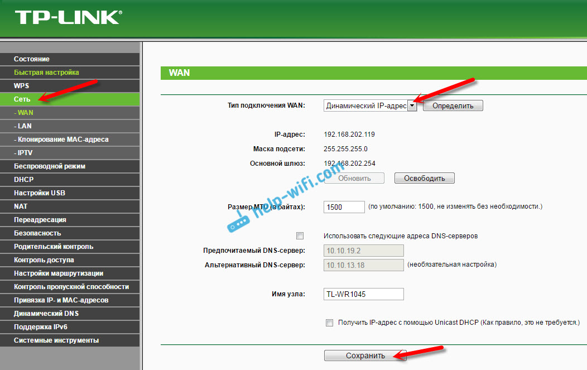Click the Определить detect button

453,105
